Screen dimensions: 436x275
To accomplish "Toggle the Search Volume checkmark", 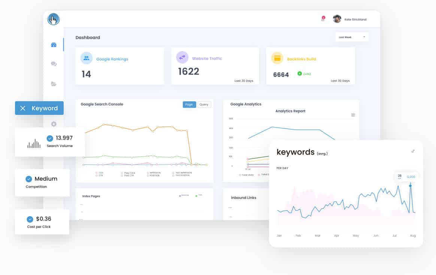I will point(50,138).
